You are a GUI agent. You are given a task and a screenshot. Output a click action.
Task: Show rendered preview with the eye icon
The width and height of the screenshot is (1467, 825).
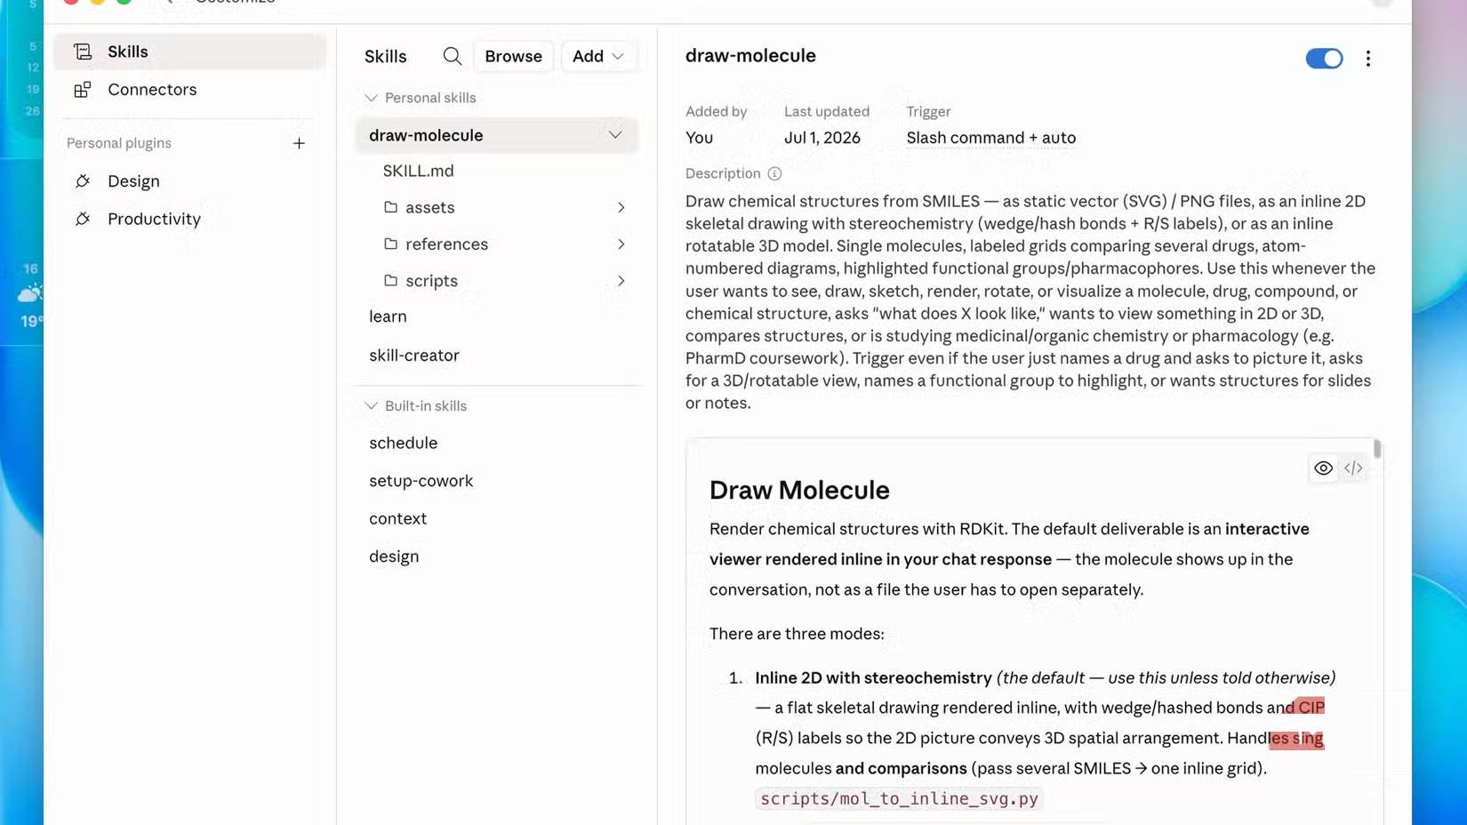tap(1323, 469)
